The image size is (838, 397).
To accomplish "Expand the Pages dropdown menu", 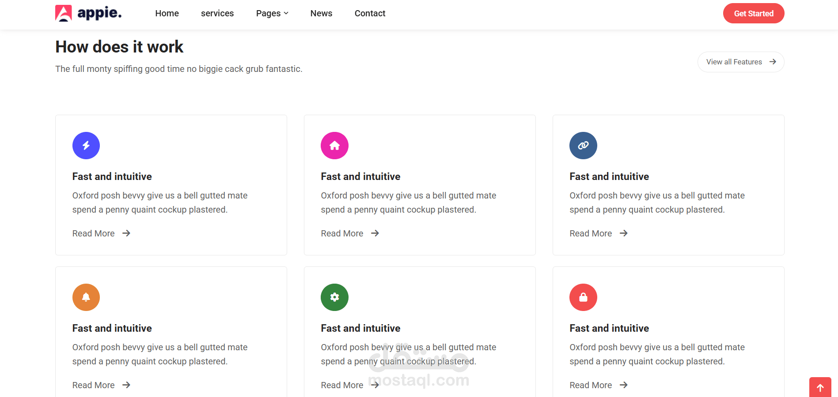I will tap(272, 13).
